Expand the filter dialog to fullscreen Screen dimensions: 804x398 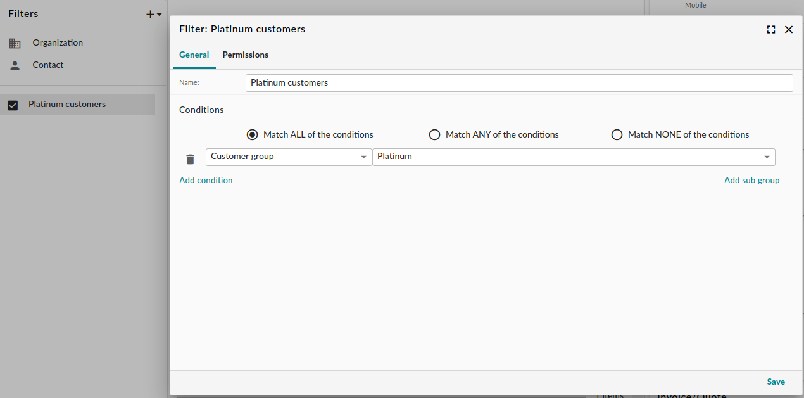[770, 29]
